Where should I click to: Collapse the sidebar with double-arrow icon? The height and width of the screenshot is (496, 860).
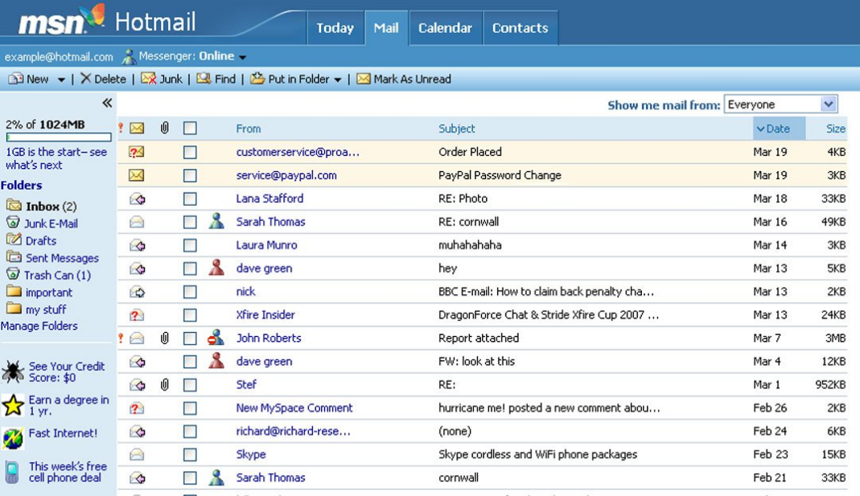[107, 103]
